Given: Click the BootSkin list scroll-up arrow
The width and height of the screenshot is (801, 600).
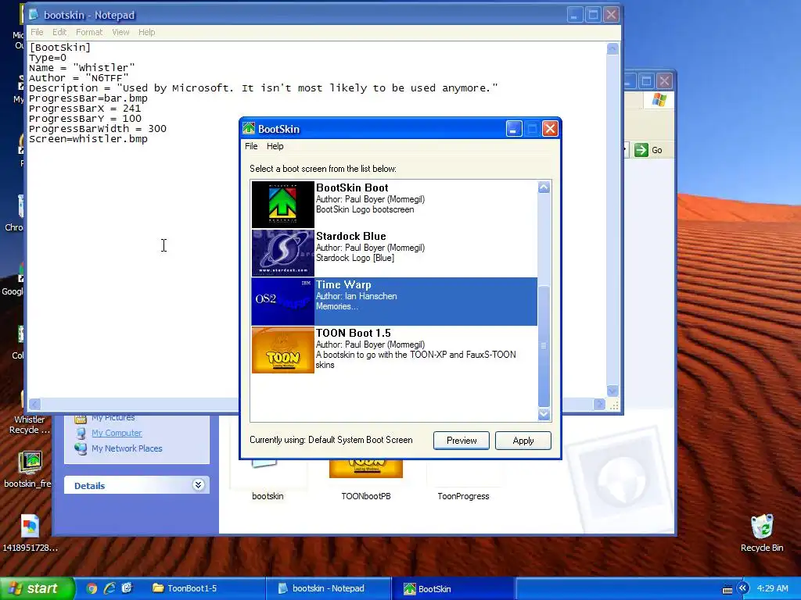Looking at the screenshot, I should coord(544,187).
